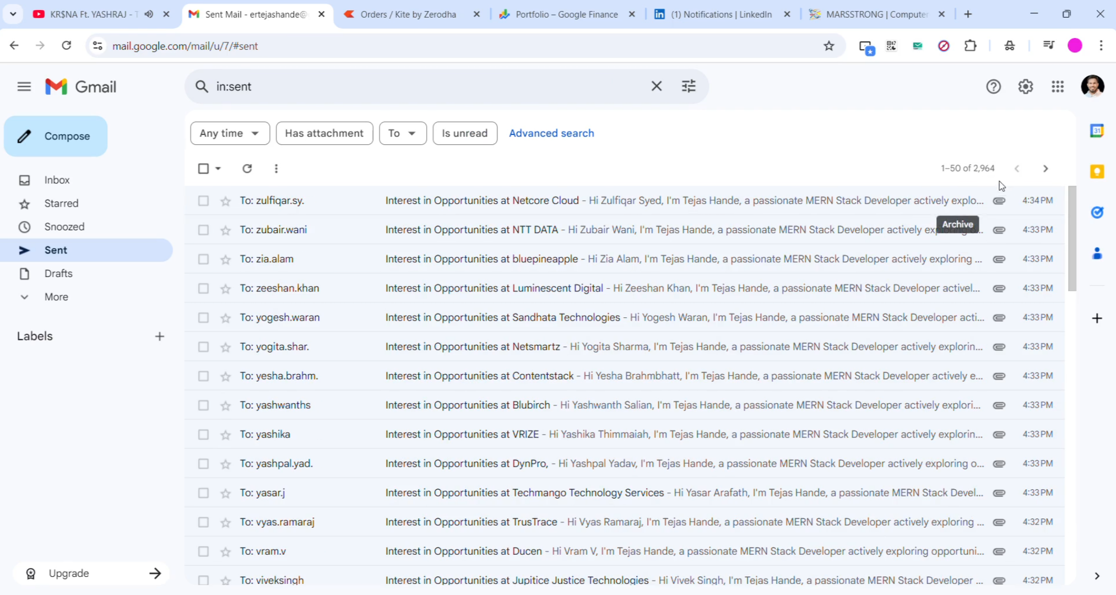The height and width of the screenshot is (595, 1116).
Task: Switch to Orders Kite by Zerodha tab
Action: point(408,14)
